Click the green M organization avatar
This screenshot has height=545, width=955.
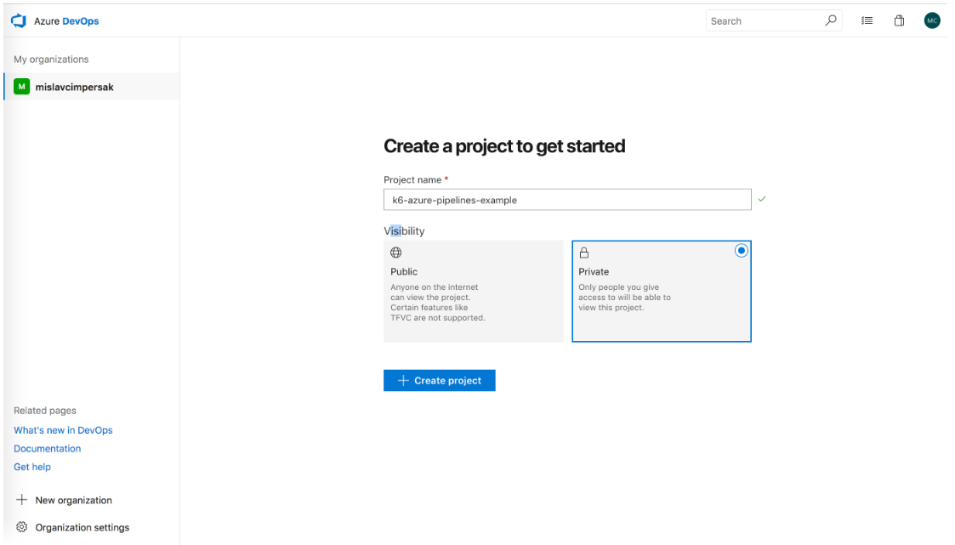[21, 87]
